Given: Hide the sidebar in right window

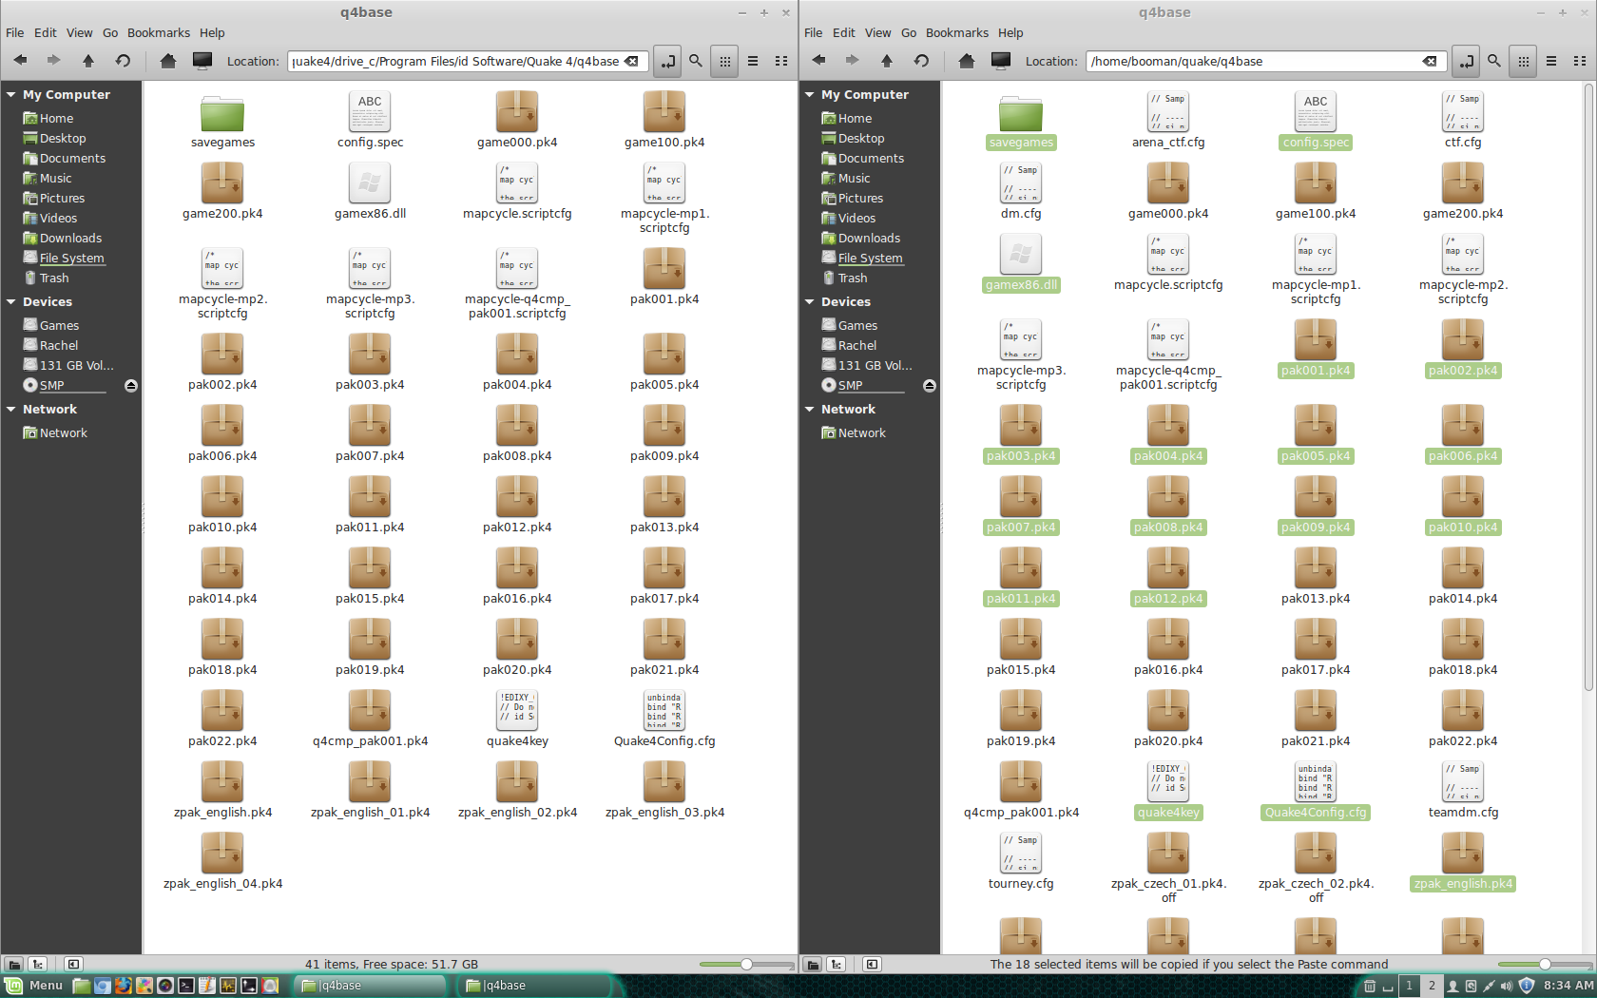Looking at the screenshot, I should pyautogui.click(x=873, y=964).
